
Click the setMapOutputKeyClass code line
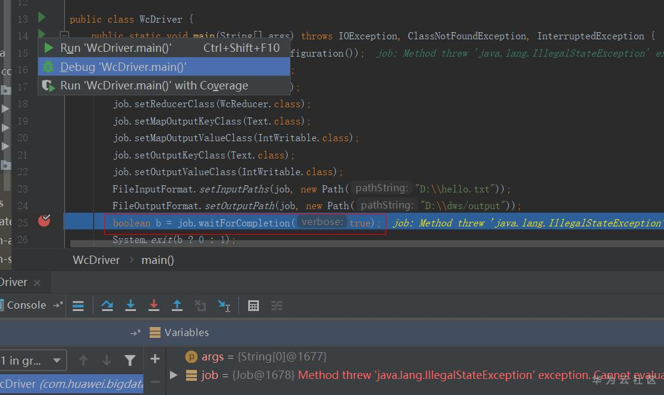[211, 122]
